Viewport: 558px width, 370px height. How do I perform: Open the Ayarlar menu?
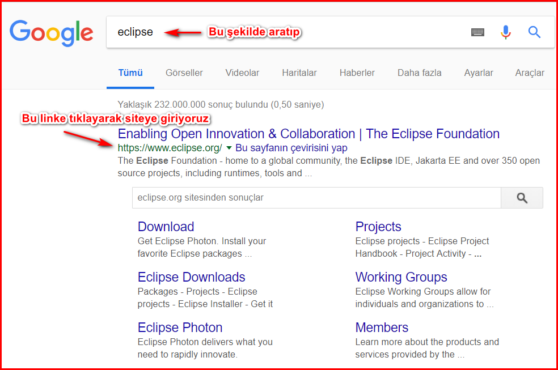point(478,73)
